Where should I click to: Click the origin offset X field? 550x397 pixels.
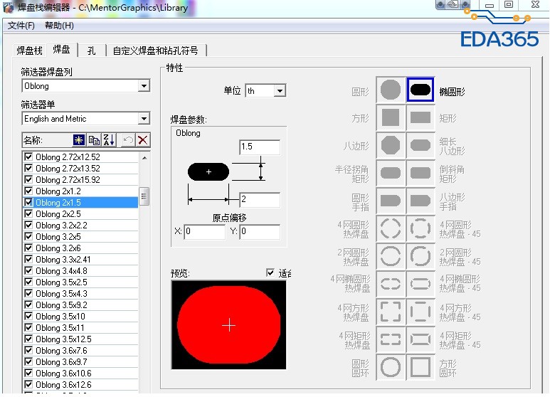click(205, 231)
